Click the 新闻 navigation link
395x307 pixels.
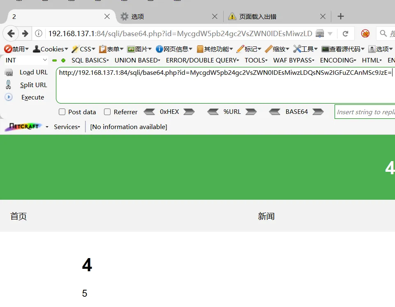click(266, 216)
